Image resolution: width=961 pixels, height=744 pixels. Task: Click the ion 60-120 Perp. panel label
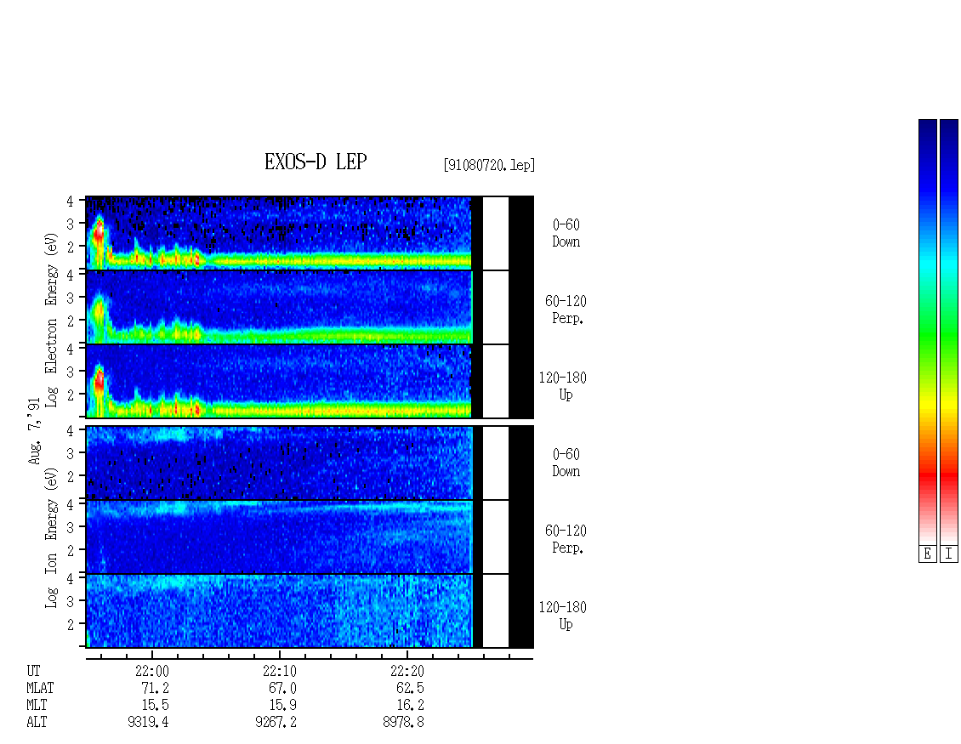(x=565, y=539)
